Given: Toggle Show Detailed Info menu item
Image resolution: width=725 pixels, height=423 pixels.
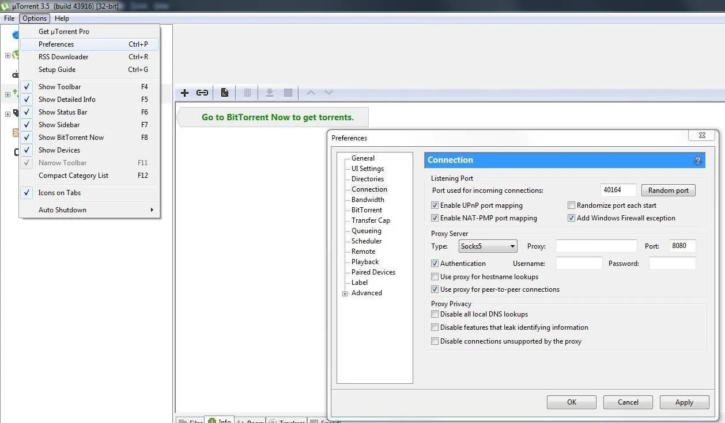Looking at the screenshot, I should coord(89,100).
